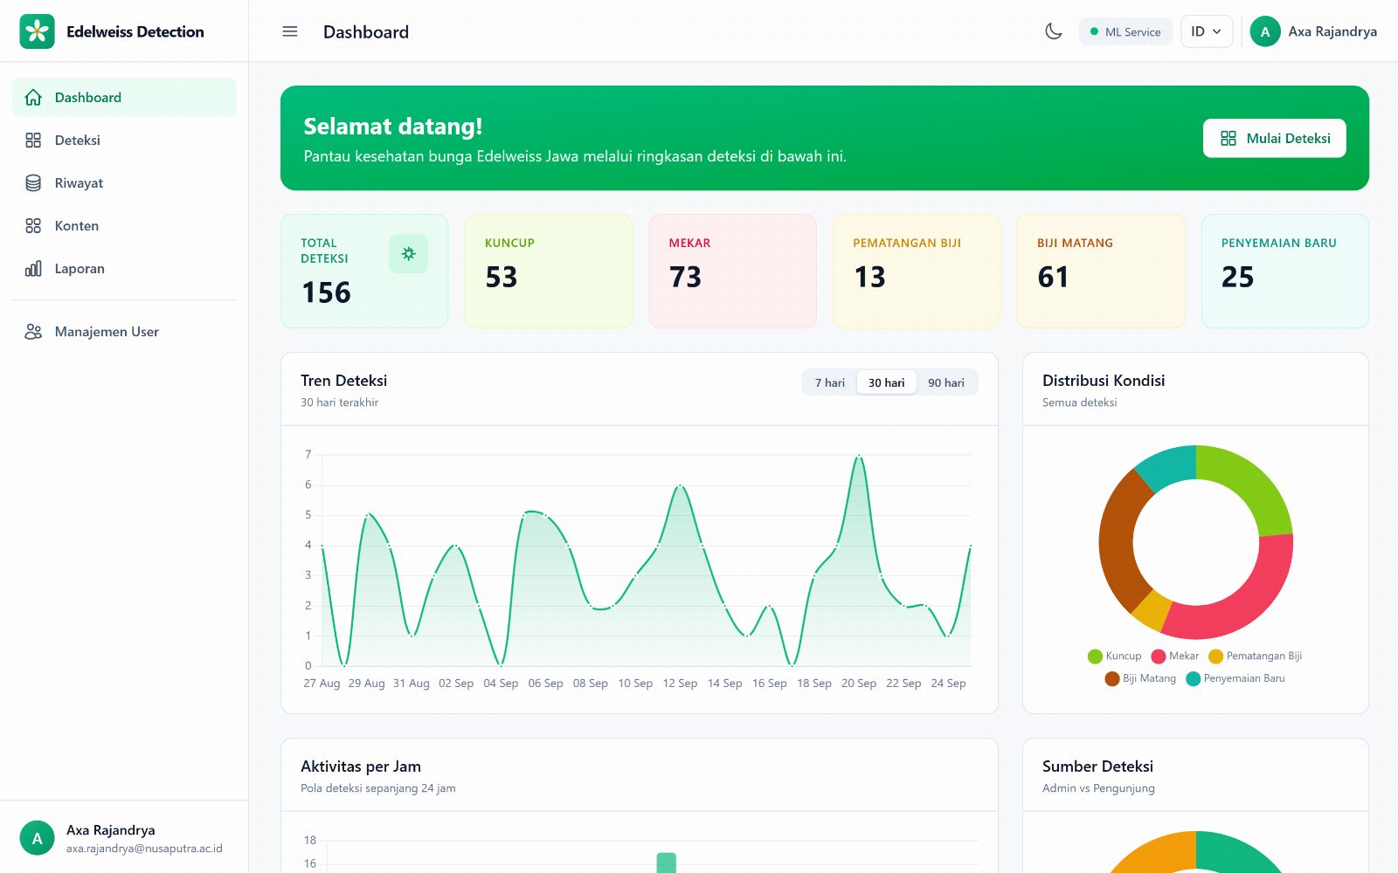Open the Mekar 73 card
Screen dimensions: 1398x873
pyautogui.click(x=733, y=272)
